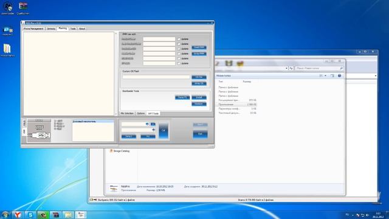This screenshot has height=219, width=389.
Task: Tick the third Update checkbox from the top
Action: (x=179, y=49)
